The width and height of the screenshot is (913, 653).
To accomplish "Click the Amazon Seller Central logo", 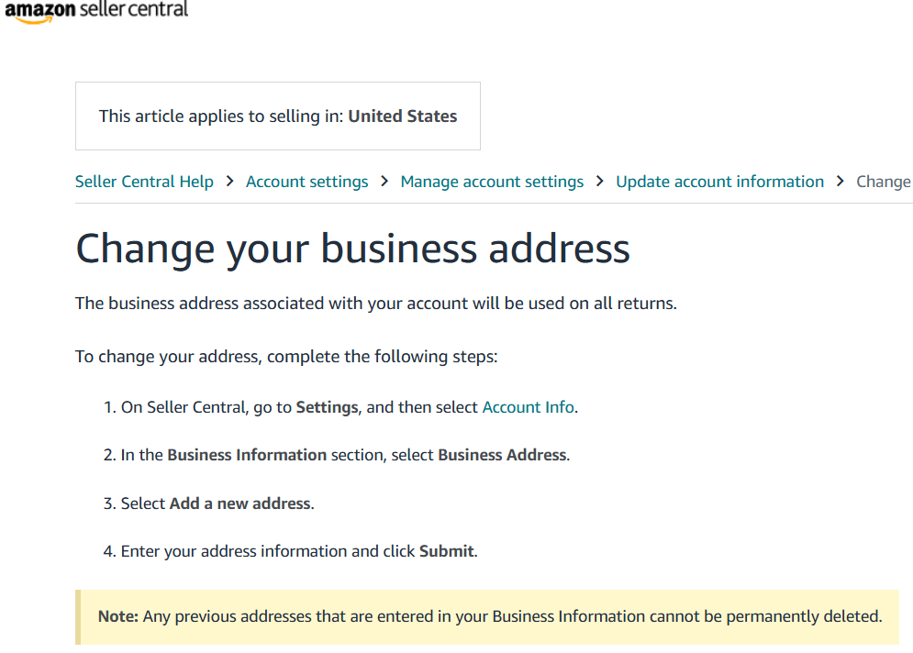I will pos(96,10).
